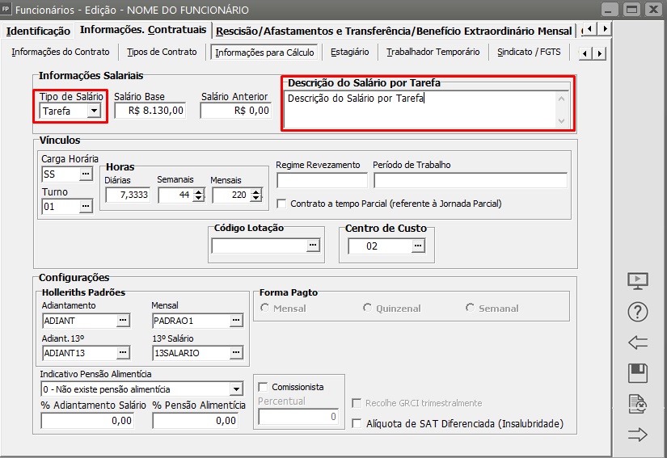
Task: Click the video tutorial monitor icon
Action: (638, 281)
